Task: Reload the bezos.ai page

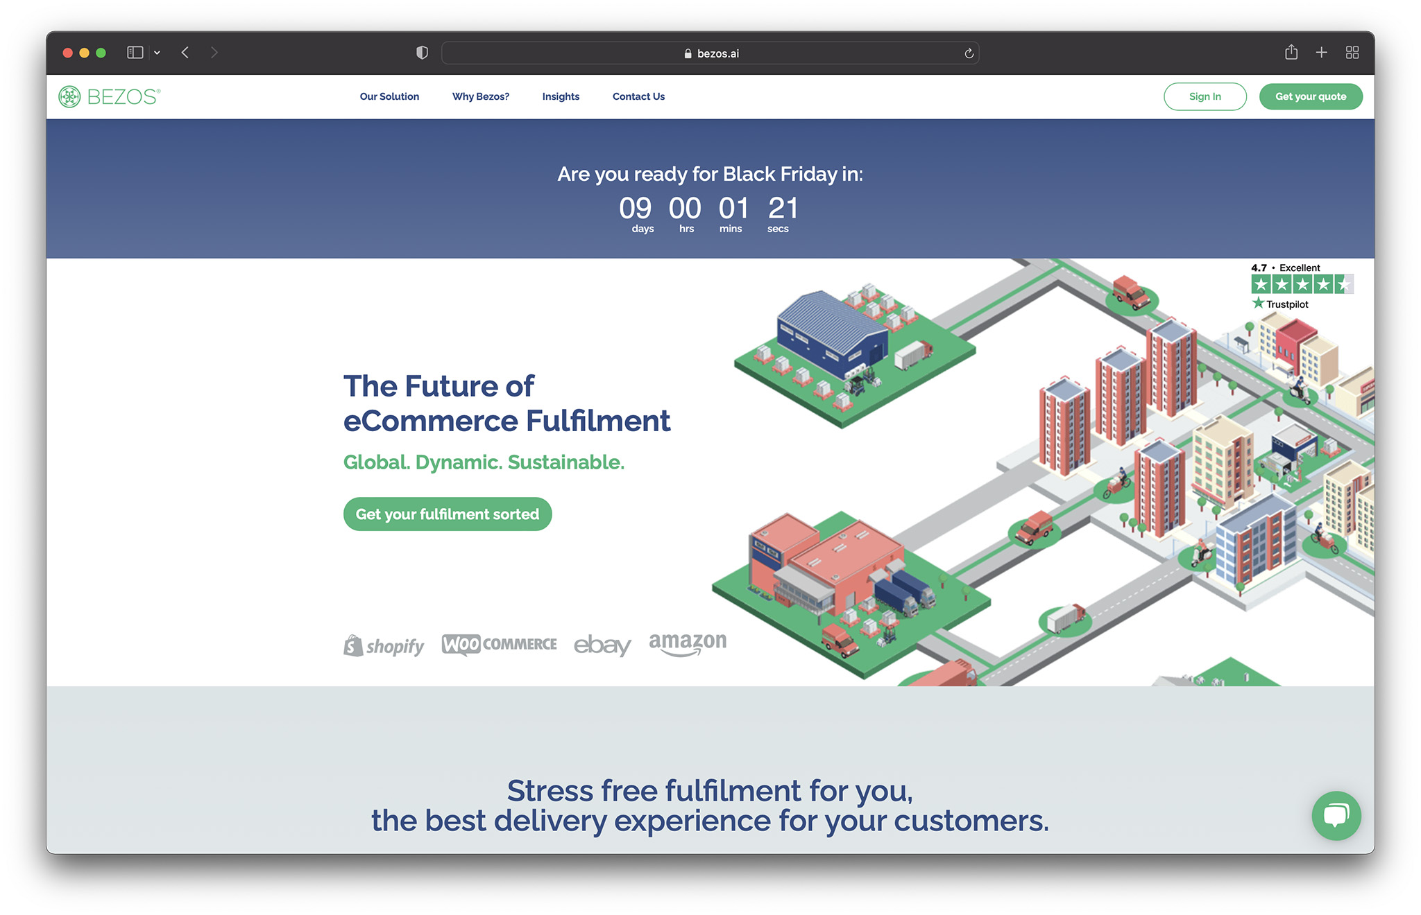Action: point(969,52)
